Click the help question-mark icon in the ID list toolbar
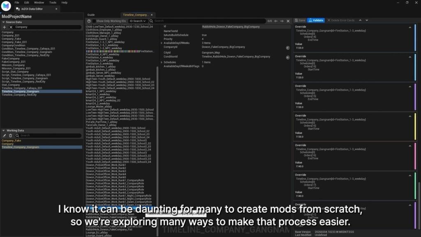This screenshot has height=237, width=421. click(x=89, y=21)
